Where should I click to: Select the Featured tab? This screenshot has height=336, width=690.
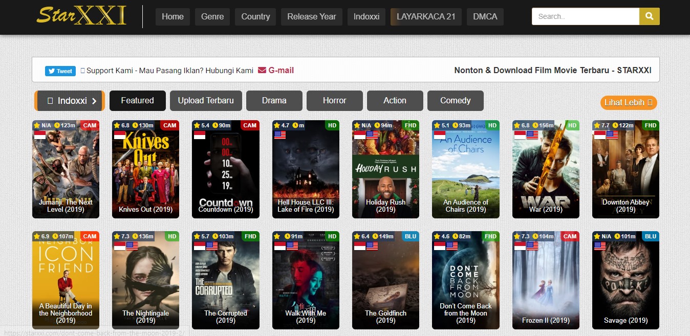(137, 101)
